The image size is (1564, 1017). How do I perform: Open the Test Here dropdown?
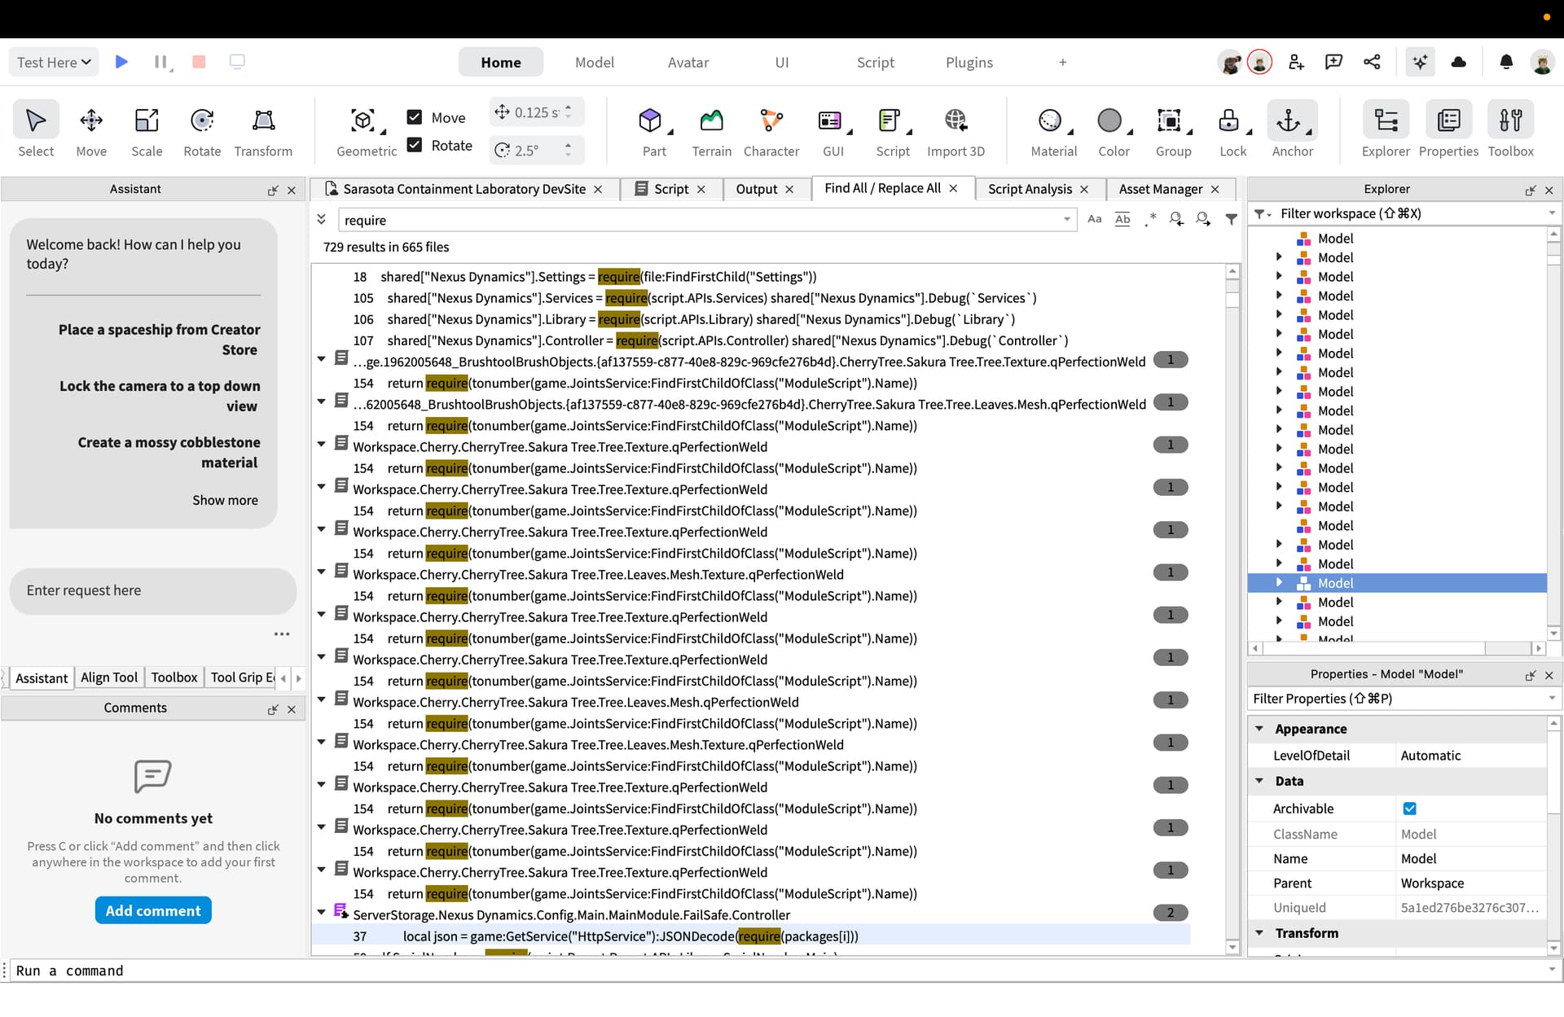point(54,62)
